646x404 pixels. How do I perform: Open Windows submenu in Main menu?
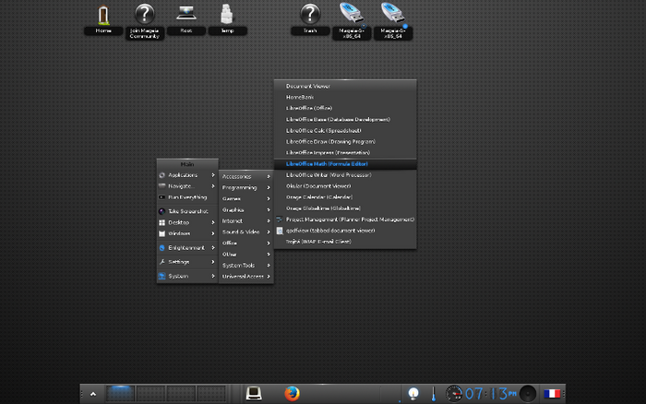(x=187, y=233)
